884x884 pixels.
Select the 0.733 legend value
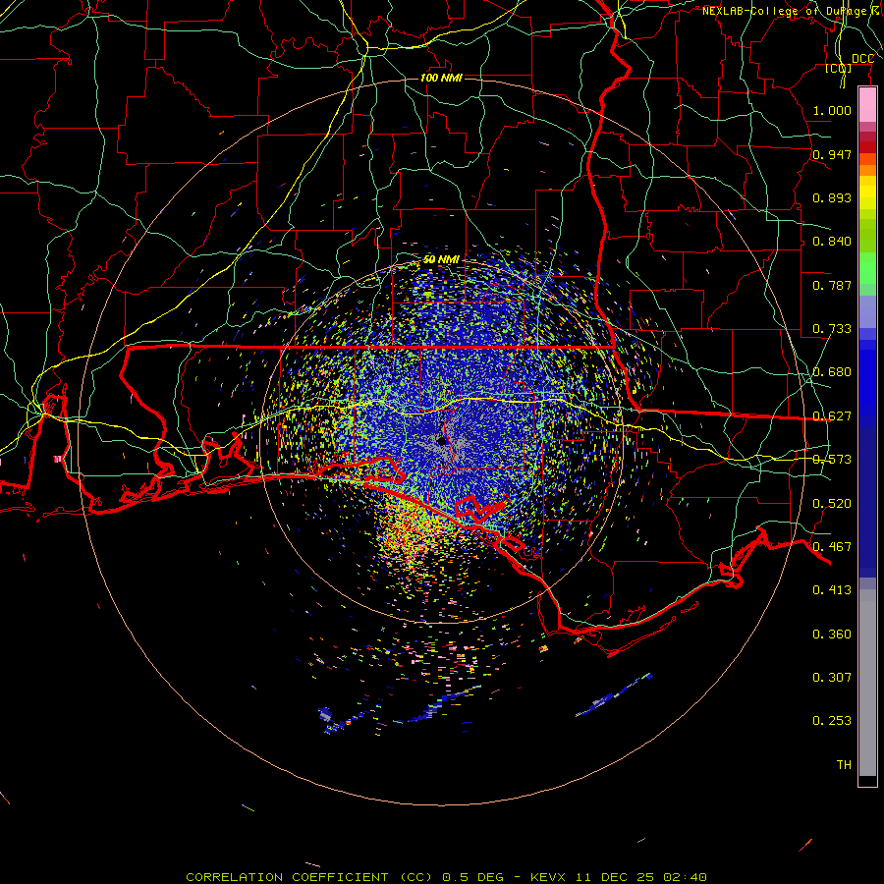coord(832,329)
